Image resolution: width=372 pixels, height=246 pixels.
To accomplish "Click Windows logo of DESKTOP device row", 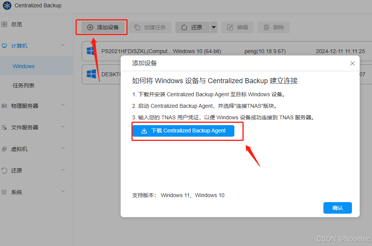I will (x=91, y=74).
